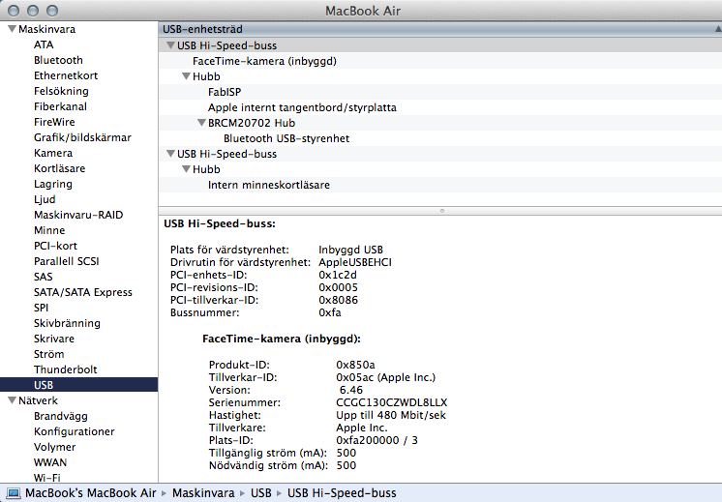Click the 0xfa200000 / 3 Plats-ID value
722x502 pixels.
(376, 440)
